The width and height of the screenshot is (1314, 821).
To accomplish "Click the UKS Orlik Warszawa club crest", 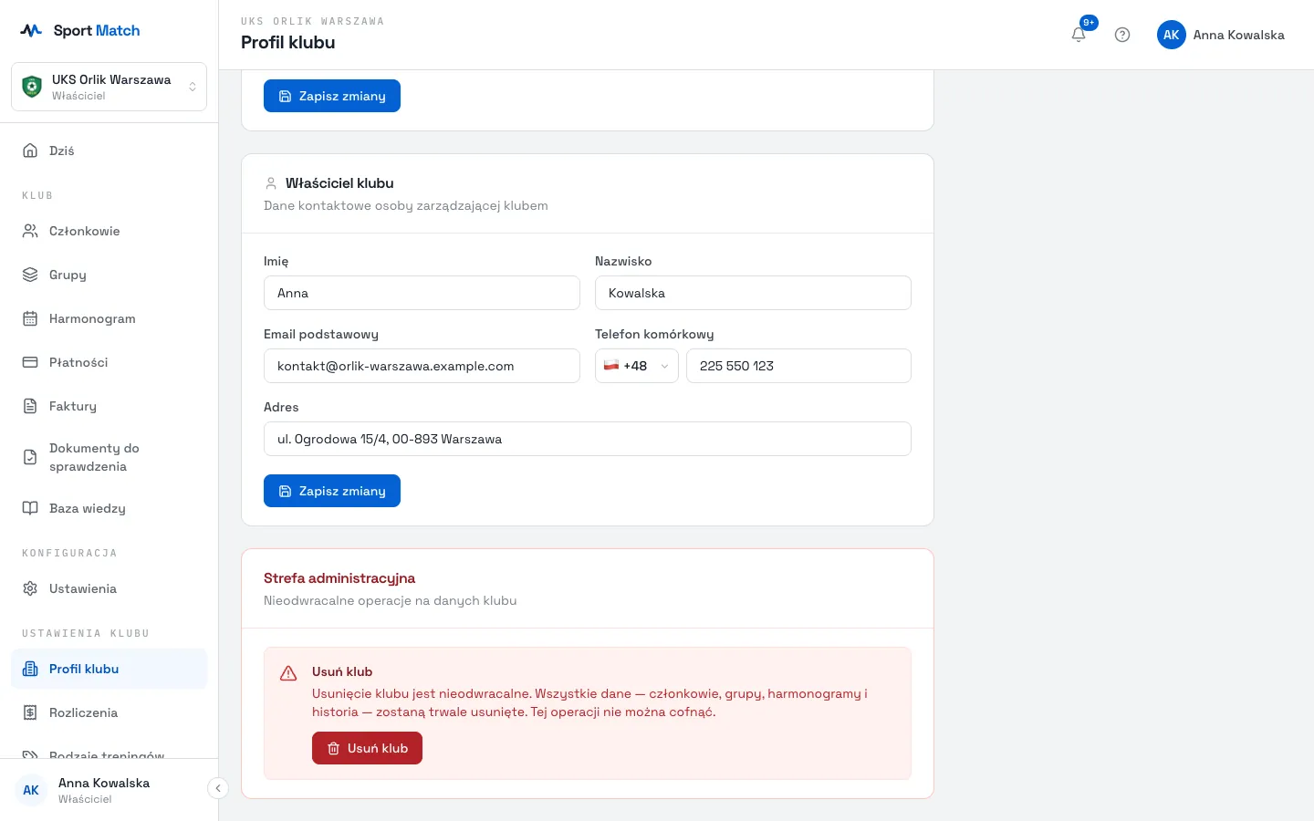I will pos(32,87).
